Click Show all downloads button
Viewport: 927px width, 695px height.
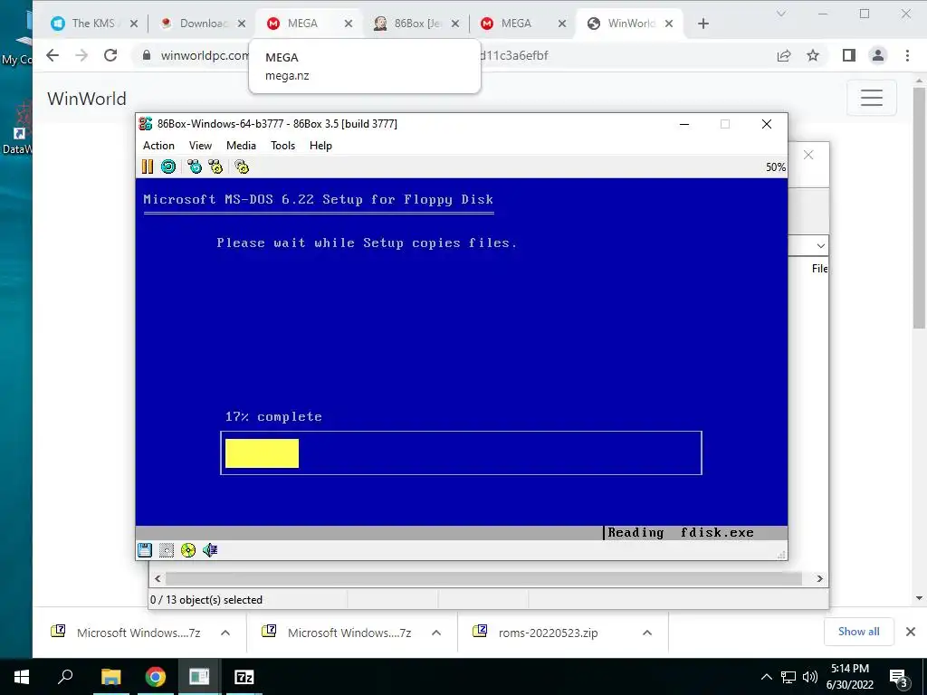858,632
